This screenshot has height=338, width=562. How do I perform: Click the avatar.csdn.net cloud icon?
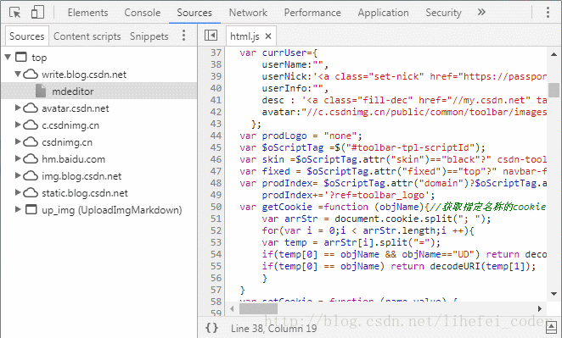pos(31,108)
